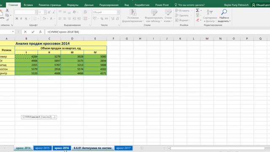Switch to Формулы ribbon tab
The height and width of the screenshot is (152, 270).
coord(73,5)
